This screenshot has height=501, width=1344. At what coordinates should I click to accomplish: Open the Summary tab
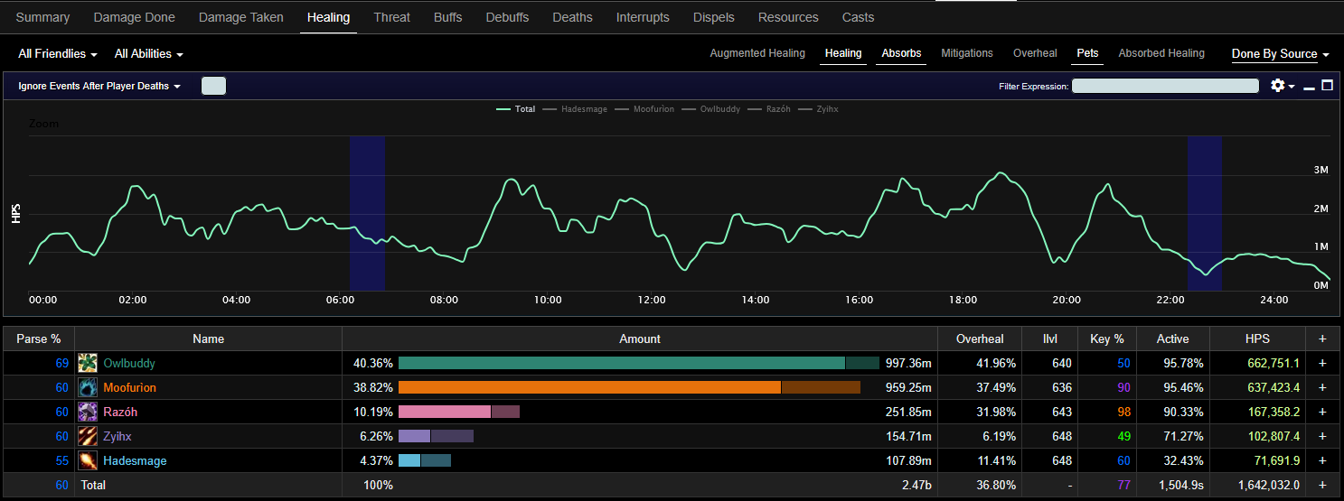click(42, 17)
